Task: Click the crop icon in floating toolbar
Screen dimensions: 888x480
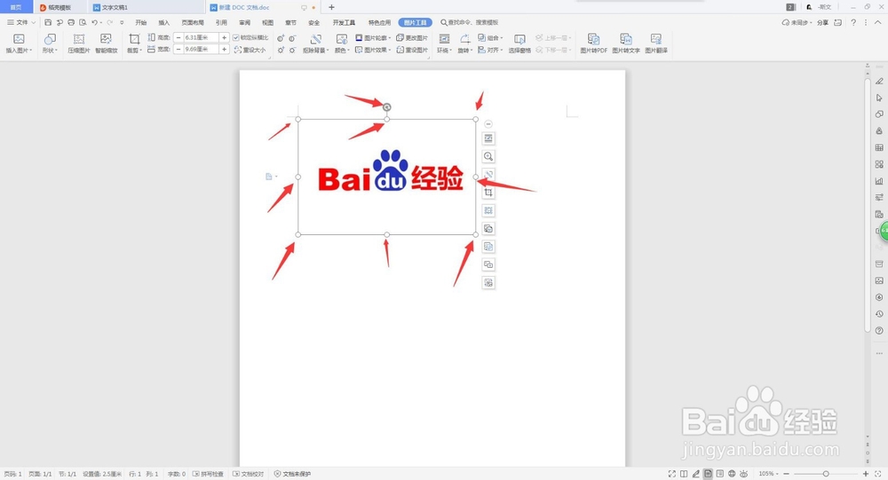Action: click(x=488, y=193)
